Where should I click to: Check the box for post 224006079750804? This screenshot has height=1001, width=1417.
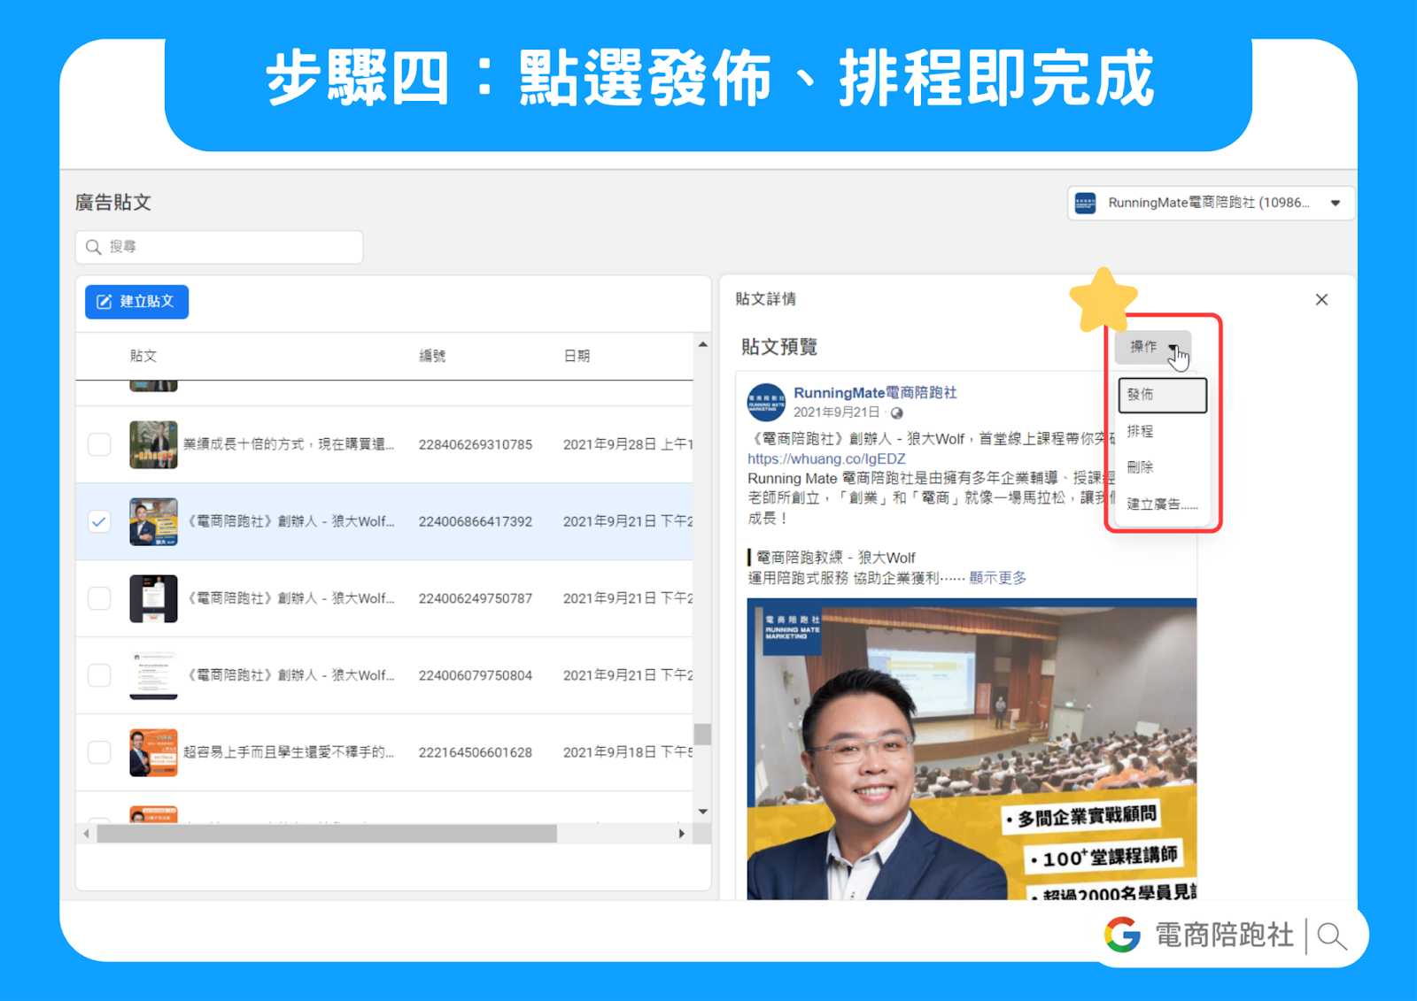coord(99,675)
